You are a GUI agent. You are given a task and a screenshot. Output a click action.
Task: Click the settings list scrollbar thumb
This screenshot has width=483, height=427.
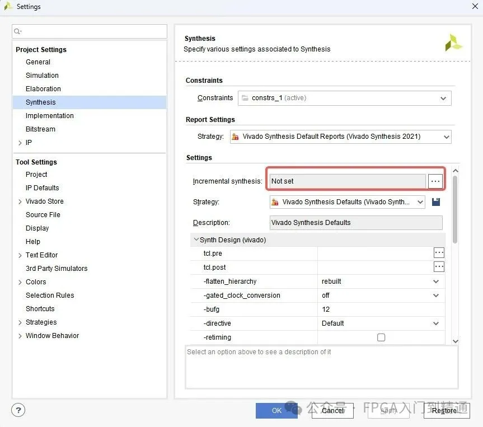(x=455, y=209)
